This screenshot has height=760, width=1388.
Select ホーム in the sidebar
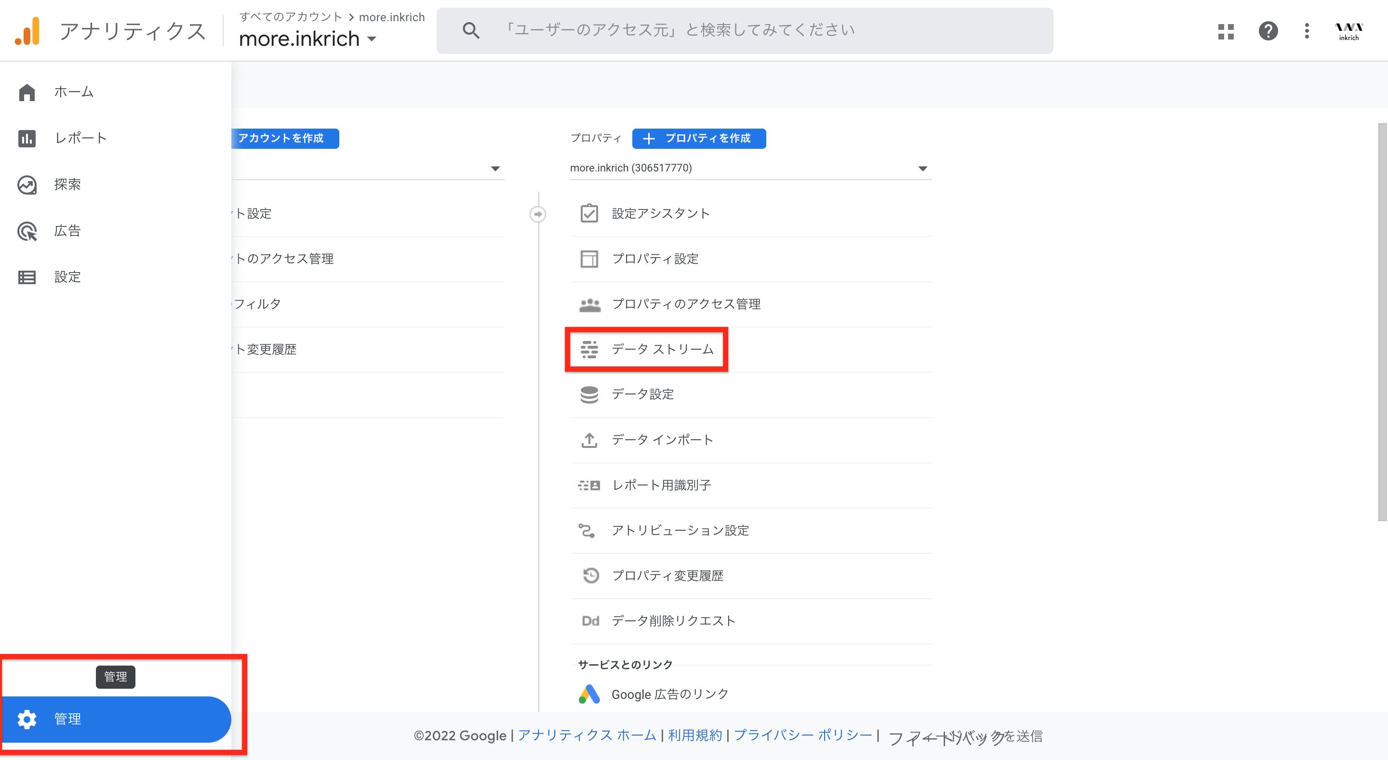[74, 92]
